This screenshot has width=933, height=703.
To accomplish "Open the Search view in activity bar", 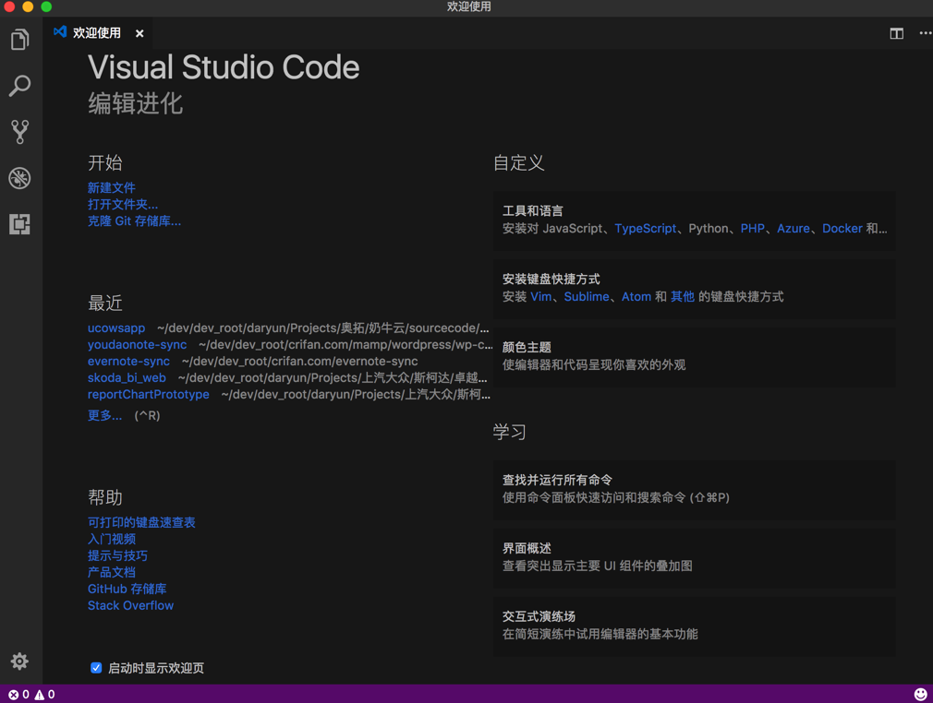I will coord(19,86).
